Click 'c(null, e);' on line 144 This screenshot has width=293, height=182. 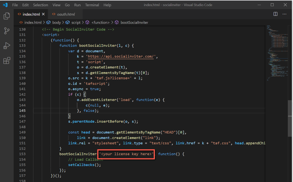[x=98, y=105]
